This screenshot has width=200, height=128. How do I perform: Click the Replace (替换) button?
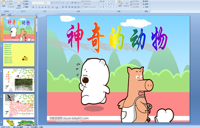pos(146,4)
